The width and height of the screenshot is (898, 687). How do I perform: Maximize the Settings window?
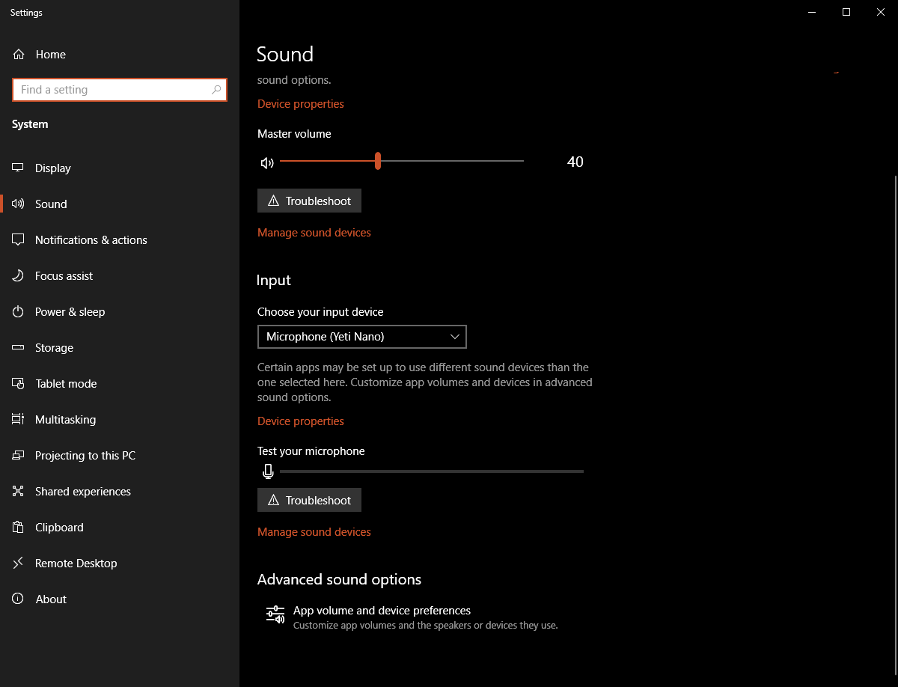[x=846, y=12]
